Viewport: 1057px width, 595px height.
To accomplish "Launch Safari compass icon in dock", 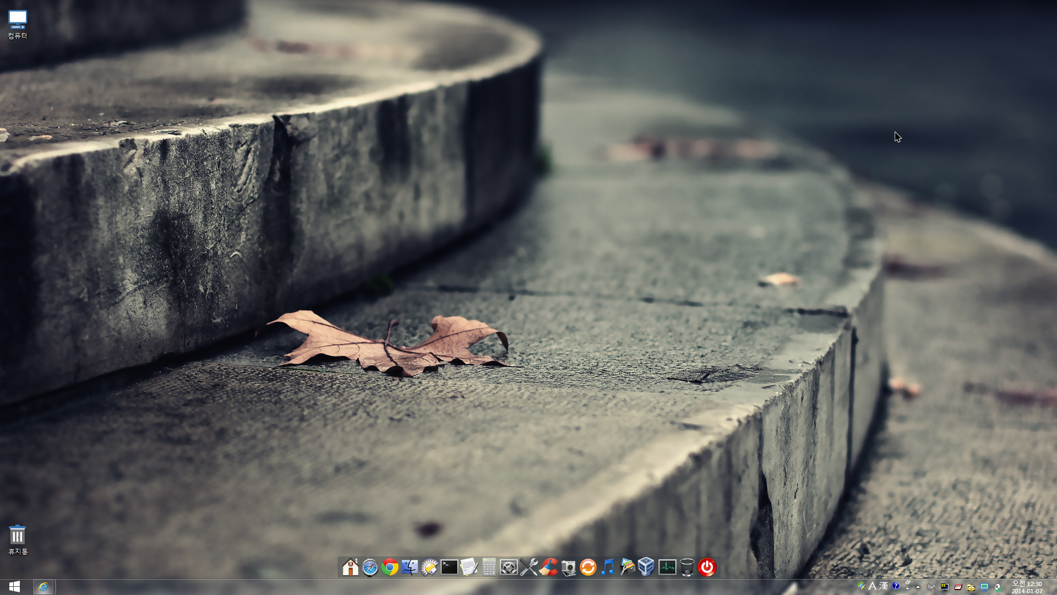I will (370, 567).
